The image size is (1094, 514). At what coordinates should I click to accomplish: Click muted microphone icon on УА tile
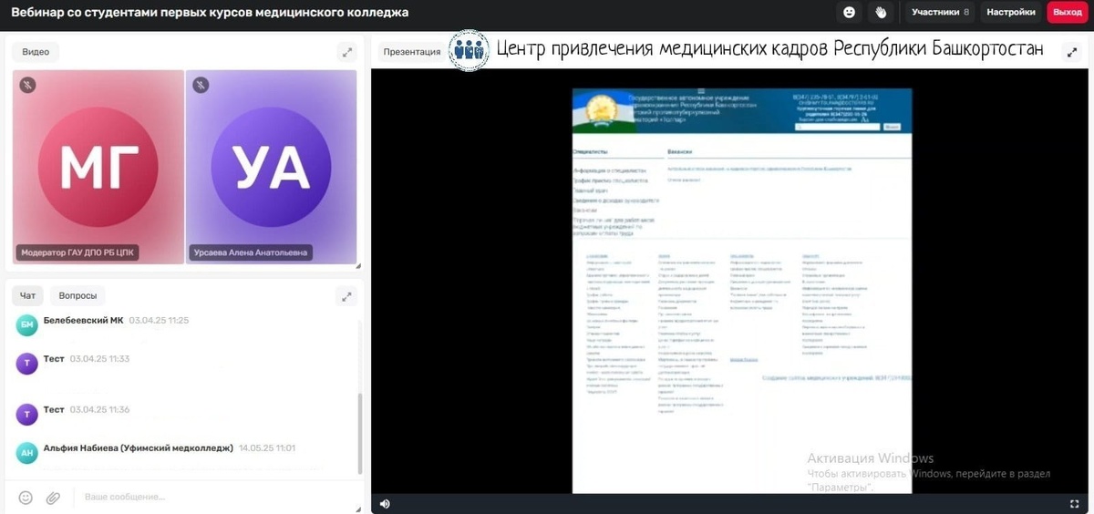(x=201, y=85)
